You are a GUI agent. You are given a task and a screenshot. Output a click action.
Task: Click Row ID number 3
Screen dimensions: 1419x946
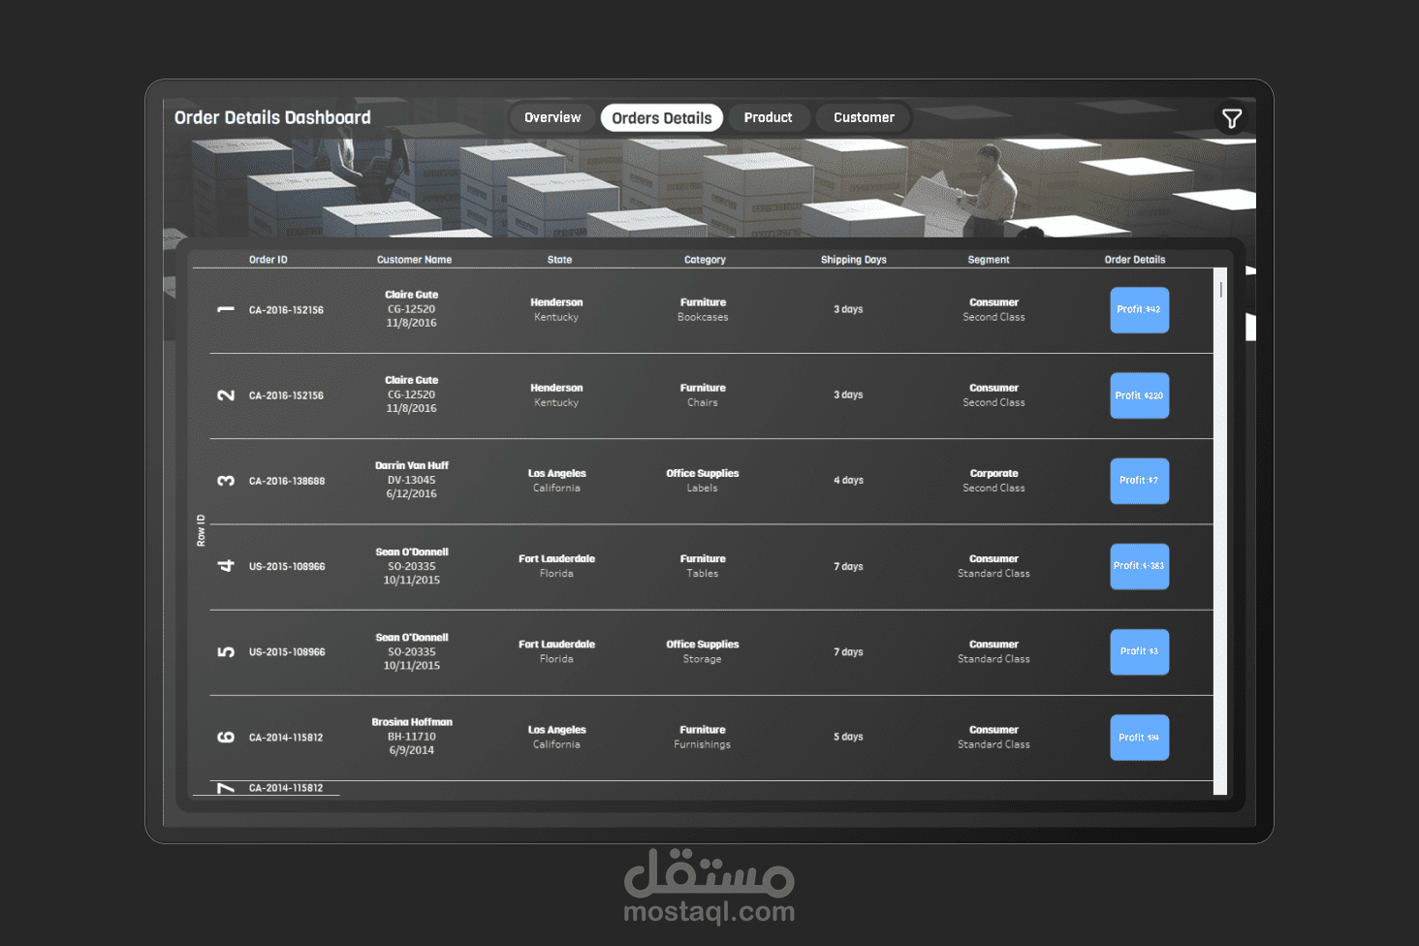pos(226,481)
